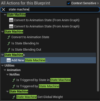Click function icon beside Is State Blending Out
100x101 pixels.
[9, 50]
